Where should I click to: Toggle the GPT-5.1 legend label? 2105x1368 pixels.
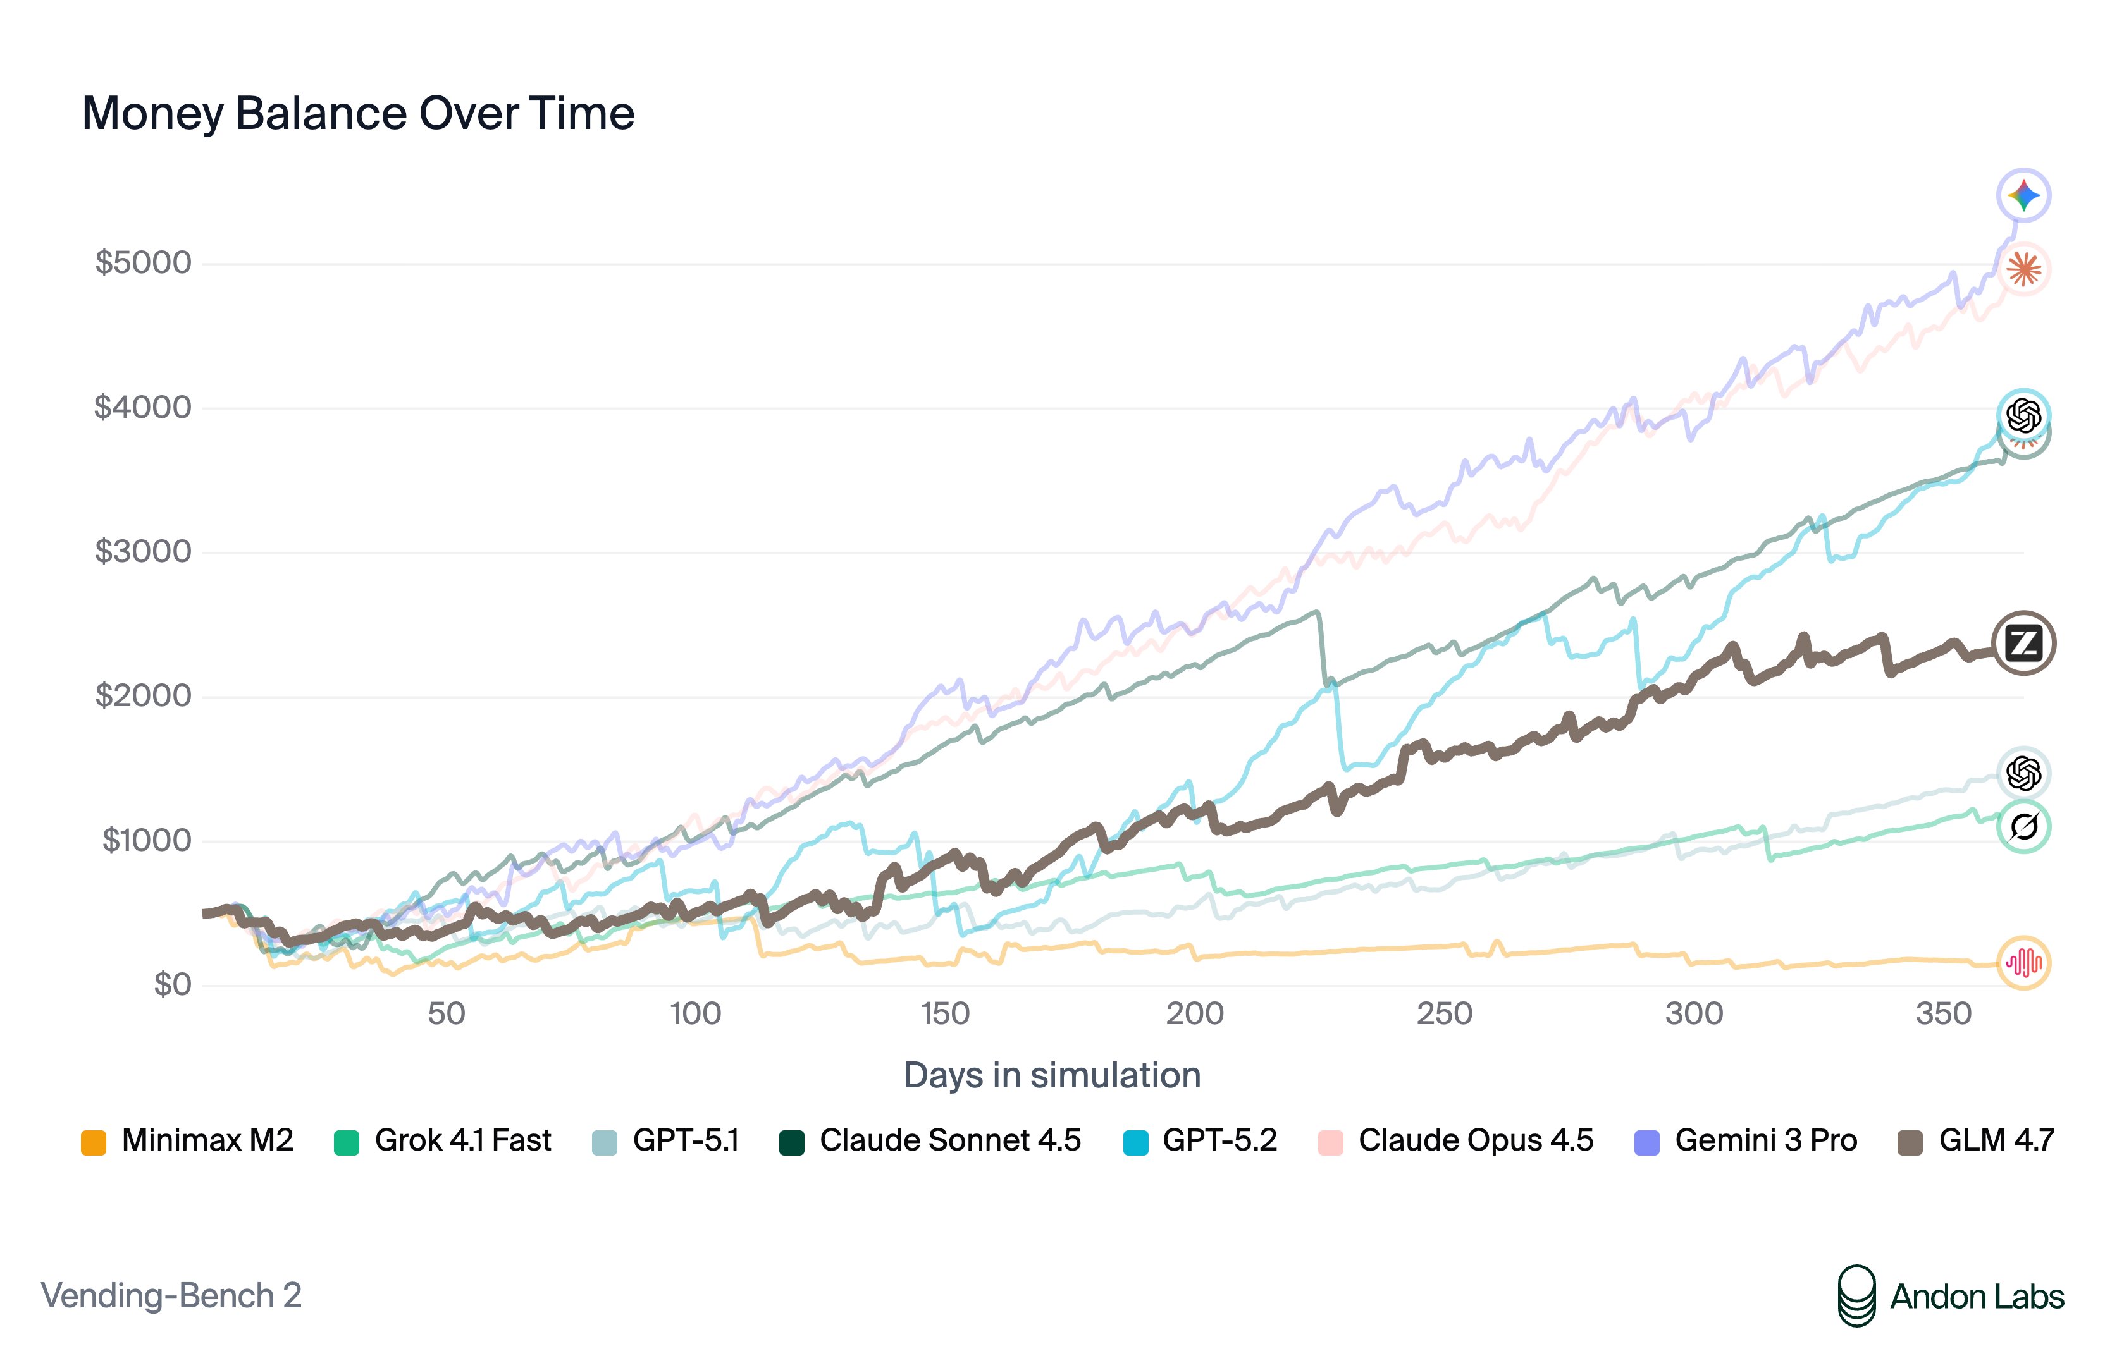[x=686, y=1140]
